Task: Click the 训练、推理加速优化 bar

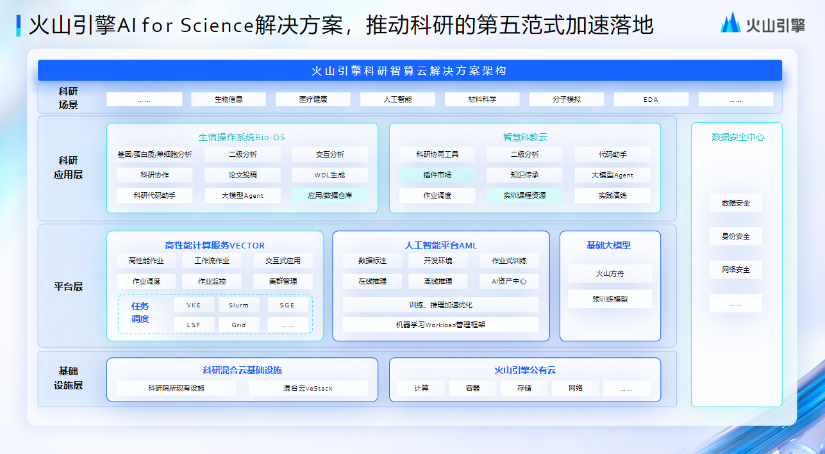Action: tap(441, 305)
